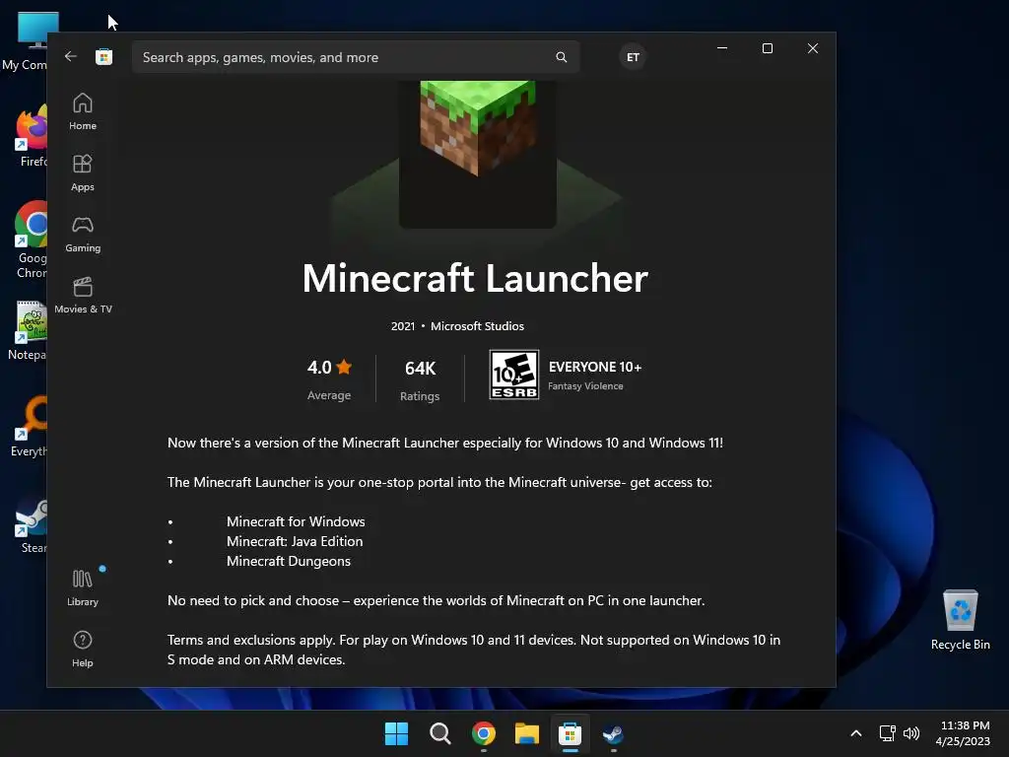Open the Windows Start menu
1009x757 pixels.
coord(396,733)
